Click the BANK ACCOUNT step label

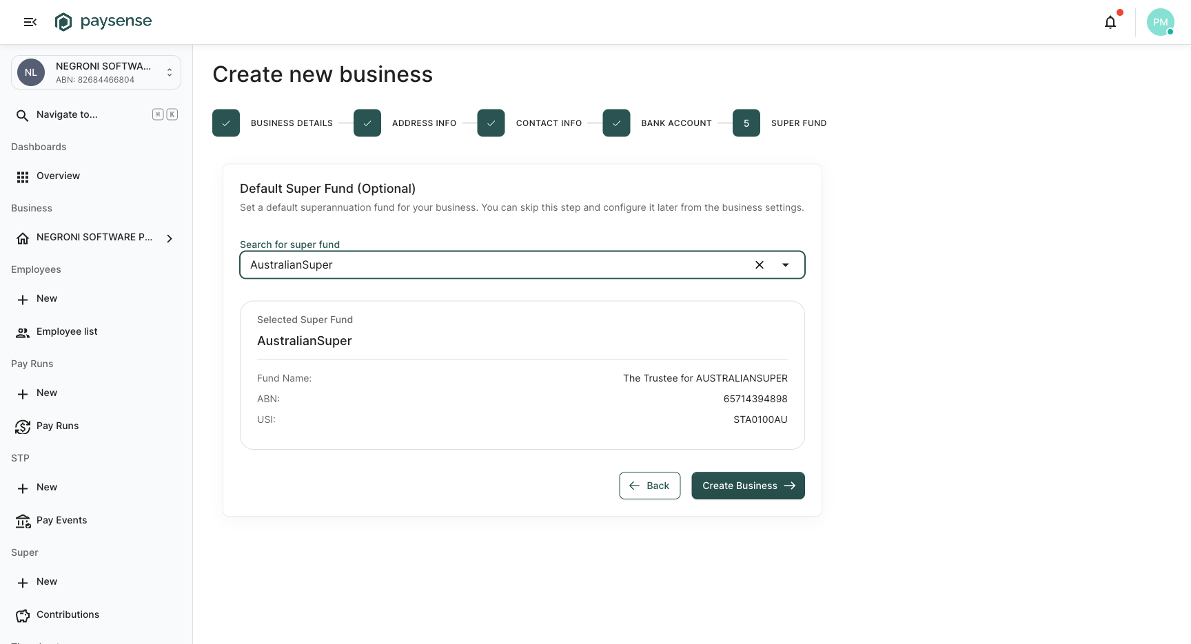676,123
